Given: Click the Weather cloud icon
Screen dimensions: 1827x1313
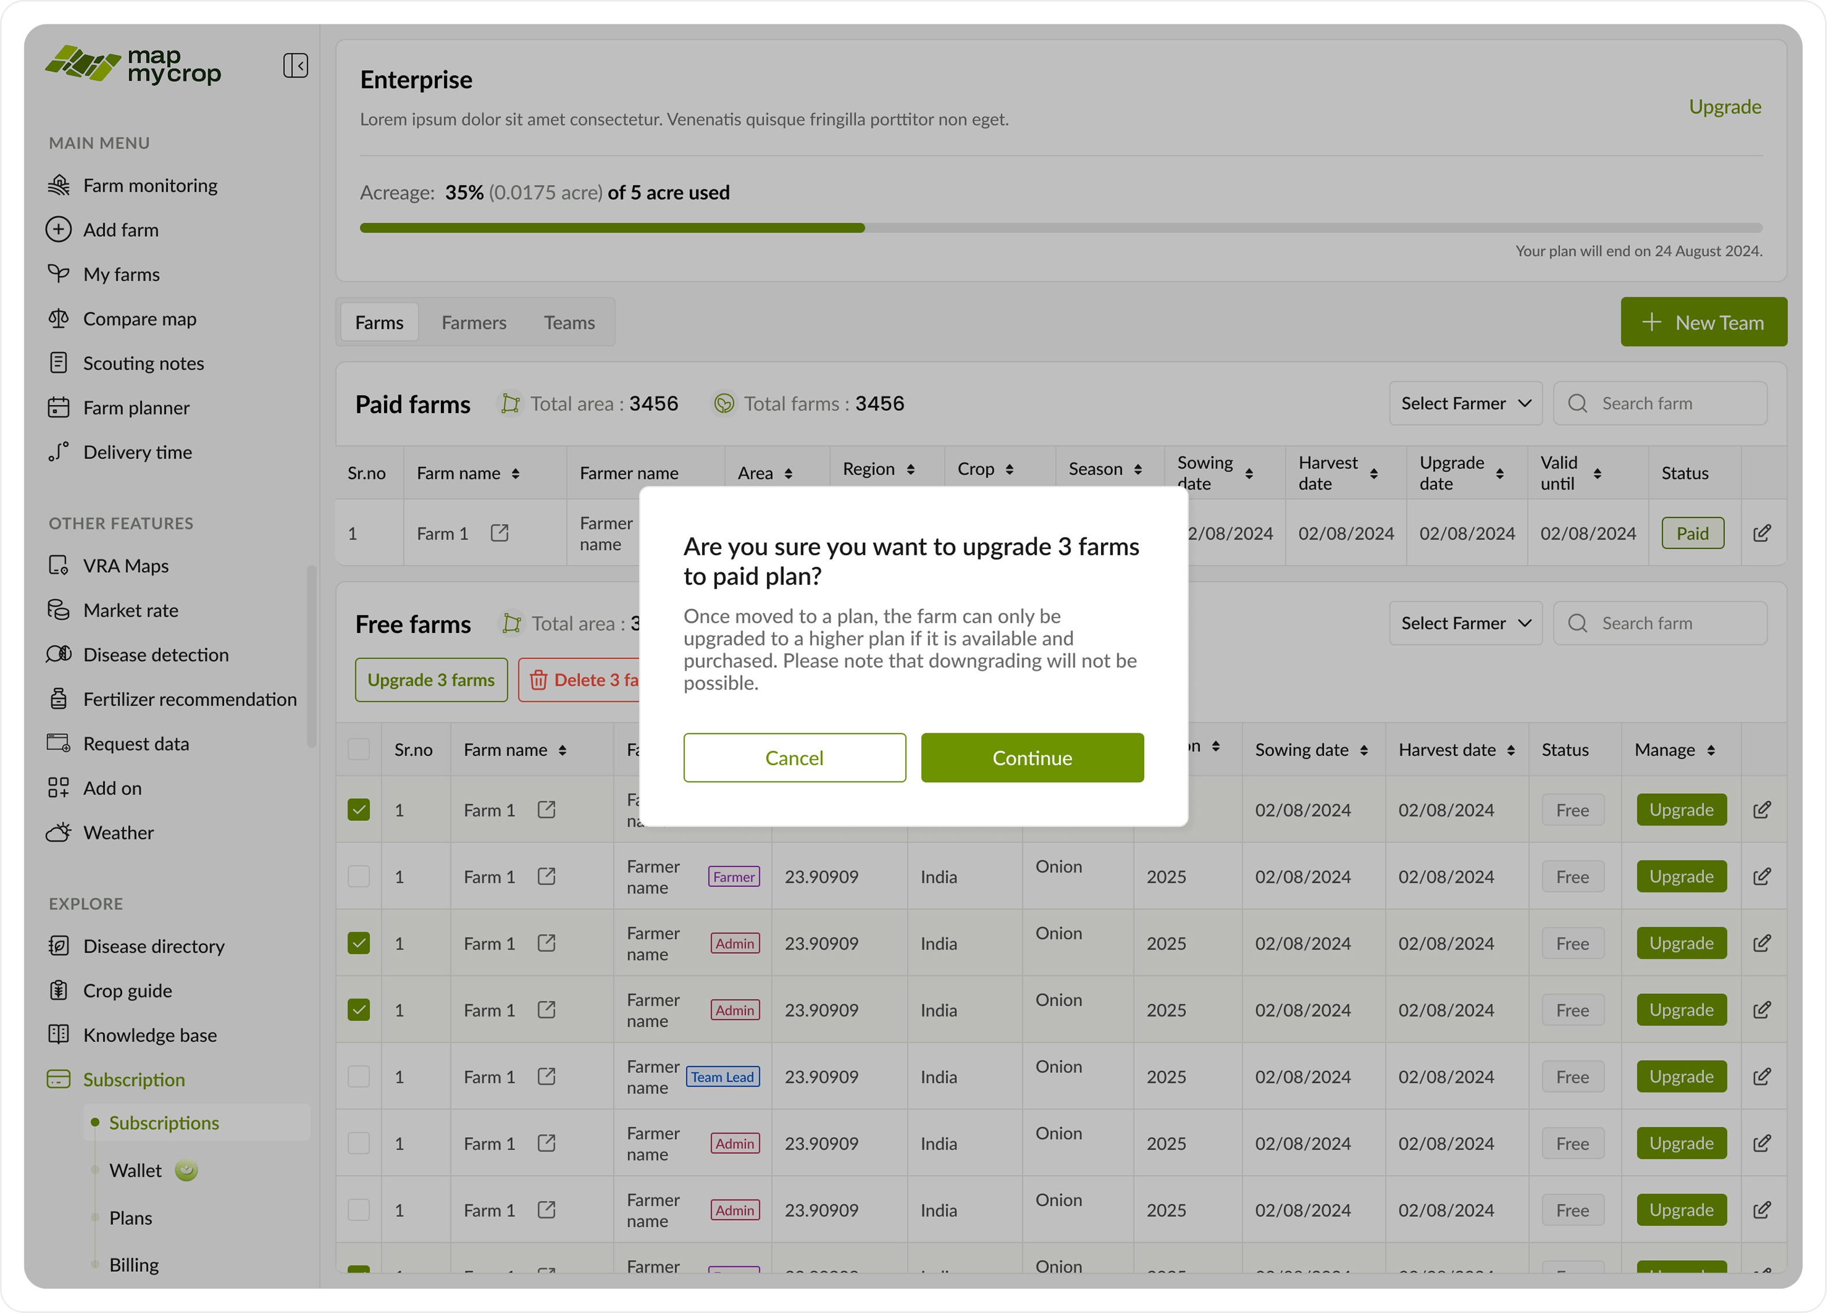Looking at the screenshot, I should coord(59,832).
